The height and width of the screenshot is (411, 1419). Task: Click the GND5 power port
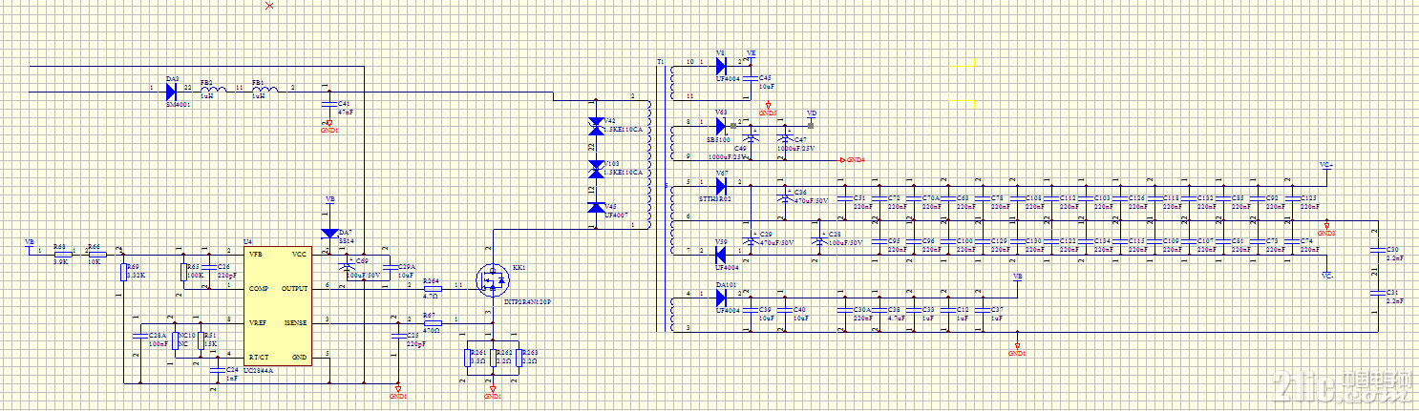[x=767, y=110]
